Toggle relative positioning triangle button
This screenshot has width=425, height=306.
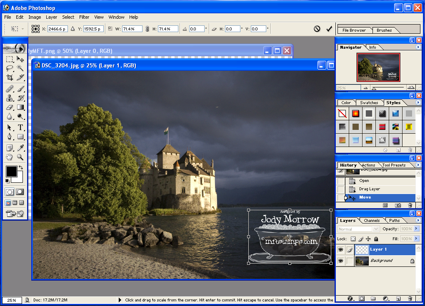72,28
